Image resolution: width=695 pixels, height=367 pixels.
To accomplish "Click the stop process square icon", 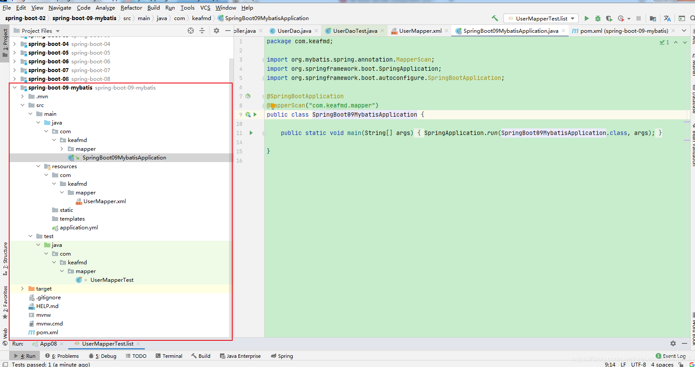I will point(639,18).
